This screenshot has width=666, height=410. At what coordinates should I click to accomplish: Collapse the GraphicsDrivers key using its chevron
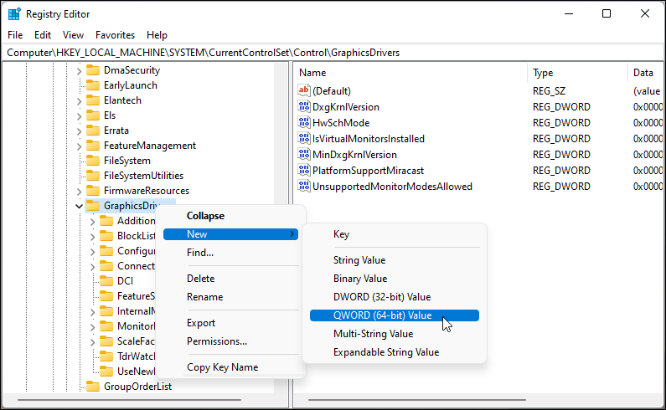pyautogui.click(x=79, y=207)
